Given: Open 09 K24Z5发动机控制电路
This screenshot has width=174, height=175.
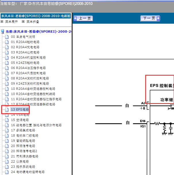Looking at the screenshot, I should [30, 83].
